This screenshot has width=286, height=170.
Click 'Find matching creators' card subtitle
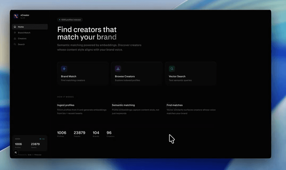(73, 80)
